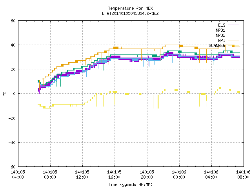Click the orange NPI legend line sample

coord(233,40)
